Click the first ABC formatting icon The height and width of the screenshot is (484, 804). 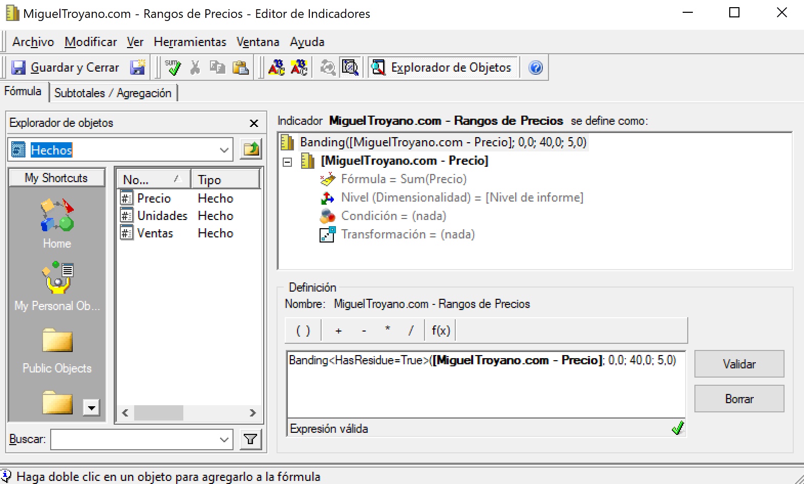click(x=277, y=68)
